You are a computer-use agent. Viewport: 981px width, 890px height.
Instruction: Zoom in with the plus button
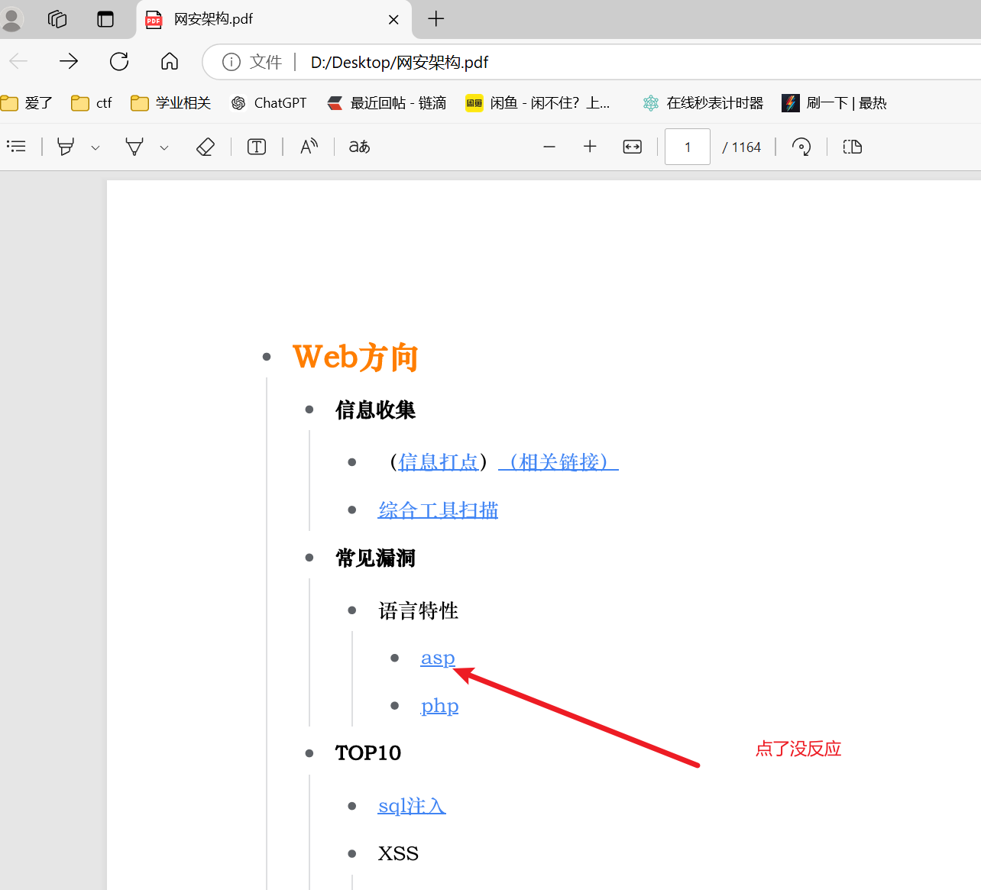click(x=590, y=147)
